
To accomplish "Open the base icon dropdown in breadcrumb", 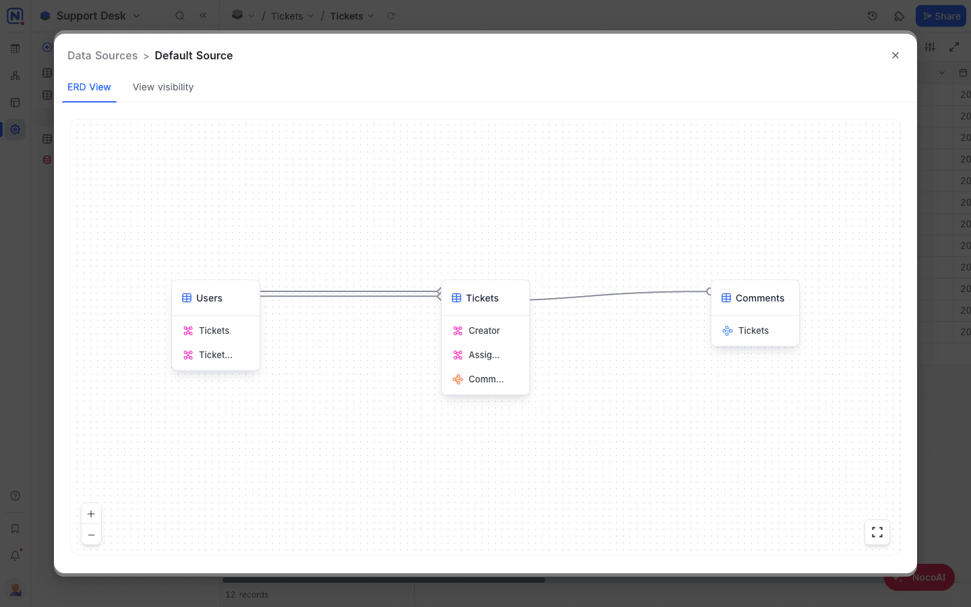I will pyautogui.click(x=243, y=15).
